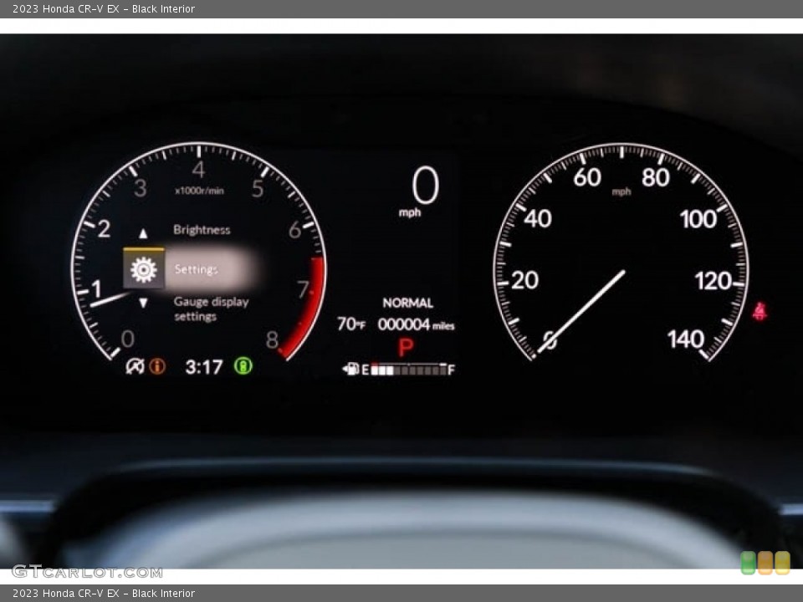Click the up arrow above Settings
The height and width of the screenshot is (602, 803).
pos(143,233)
